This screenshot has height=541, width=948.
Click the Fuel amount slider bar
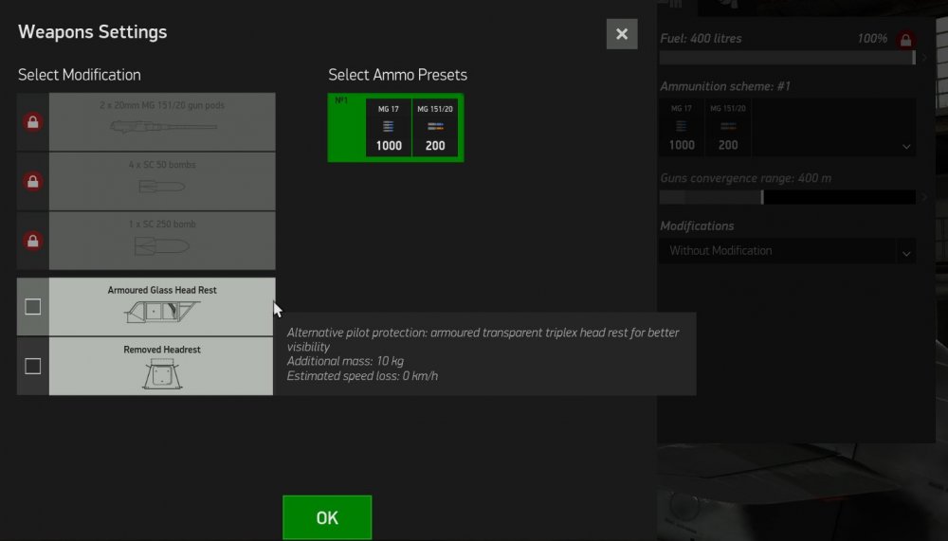click(x=787, y=58)
